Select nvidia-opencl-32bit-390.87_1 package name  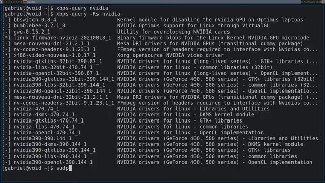pos(56,73)
